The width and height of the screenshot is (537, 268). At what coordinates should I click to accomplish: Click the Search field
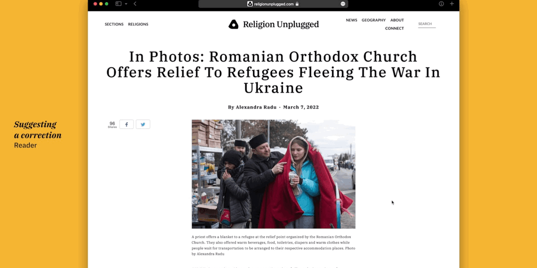click(x=427, y=24)
